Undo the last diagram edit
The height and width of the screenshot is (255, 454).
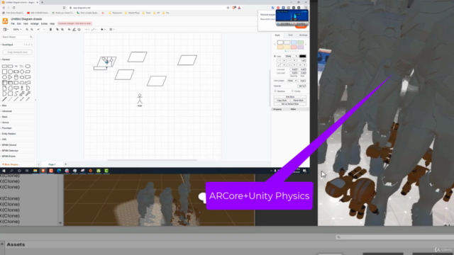pos(38,30)
